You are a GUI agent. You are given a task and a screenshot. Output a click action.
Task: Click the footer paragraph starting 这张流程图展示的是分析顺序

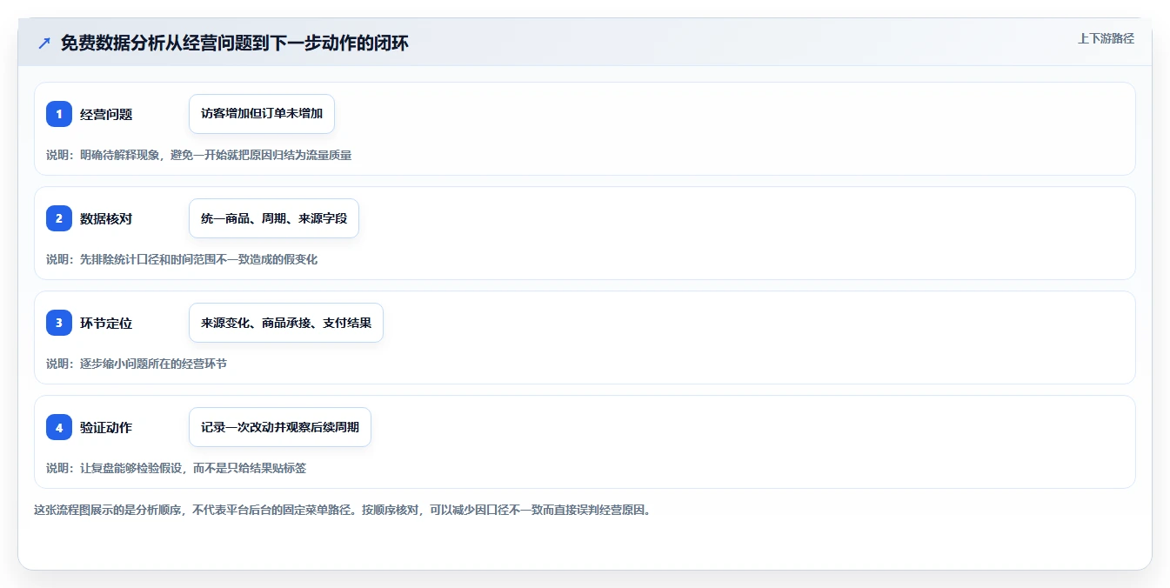pyautogui.click(x=343, y=510)
